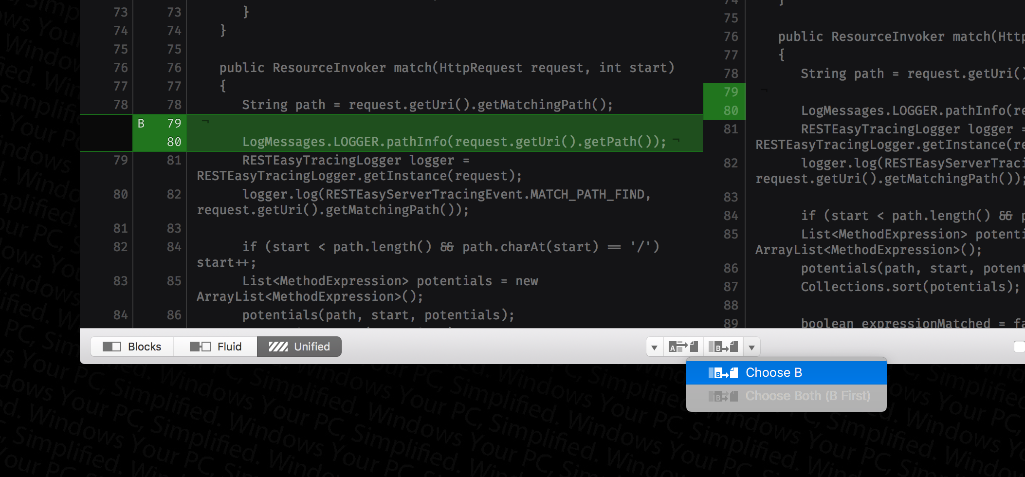The image size is (1025, 477).
Task: Click 'potentials(path, start, potentials);' in unified view
Action: 378,315
